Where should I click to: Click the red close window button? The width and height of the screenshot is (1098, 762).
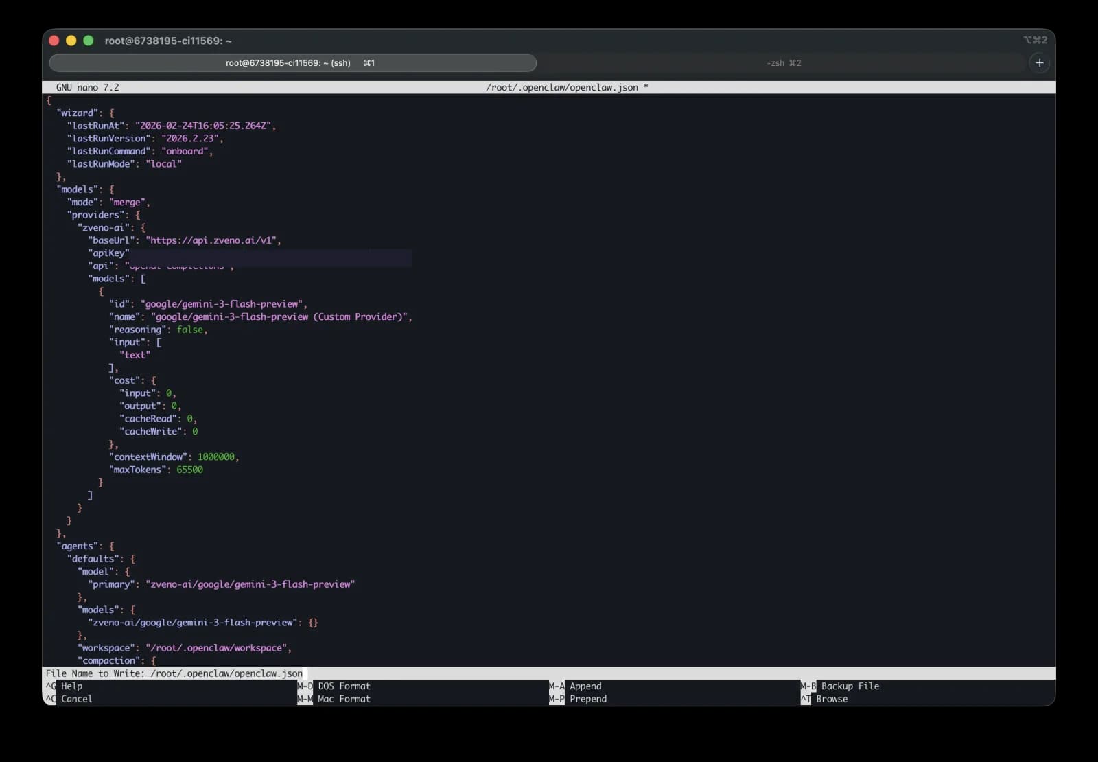tap(54, 41)
